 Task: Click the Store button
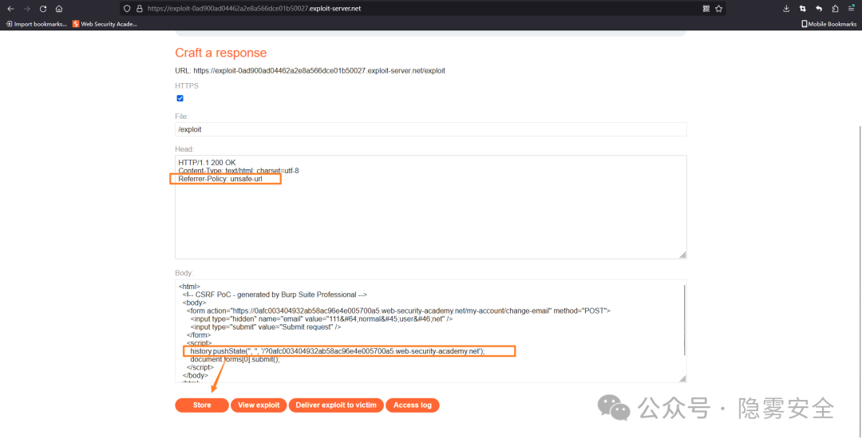point(202,405)
